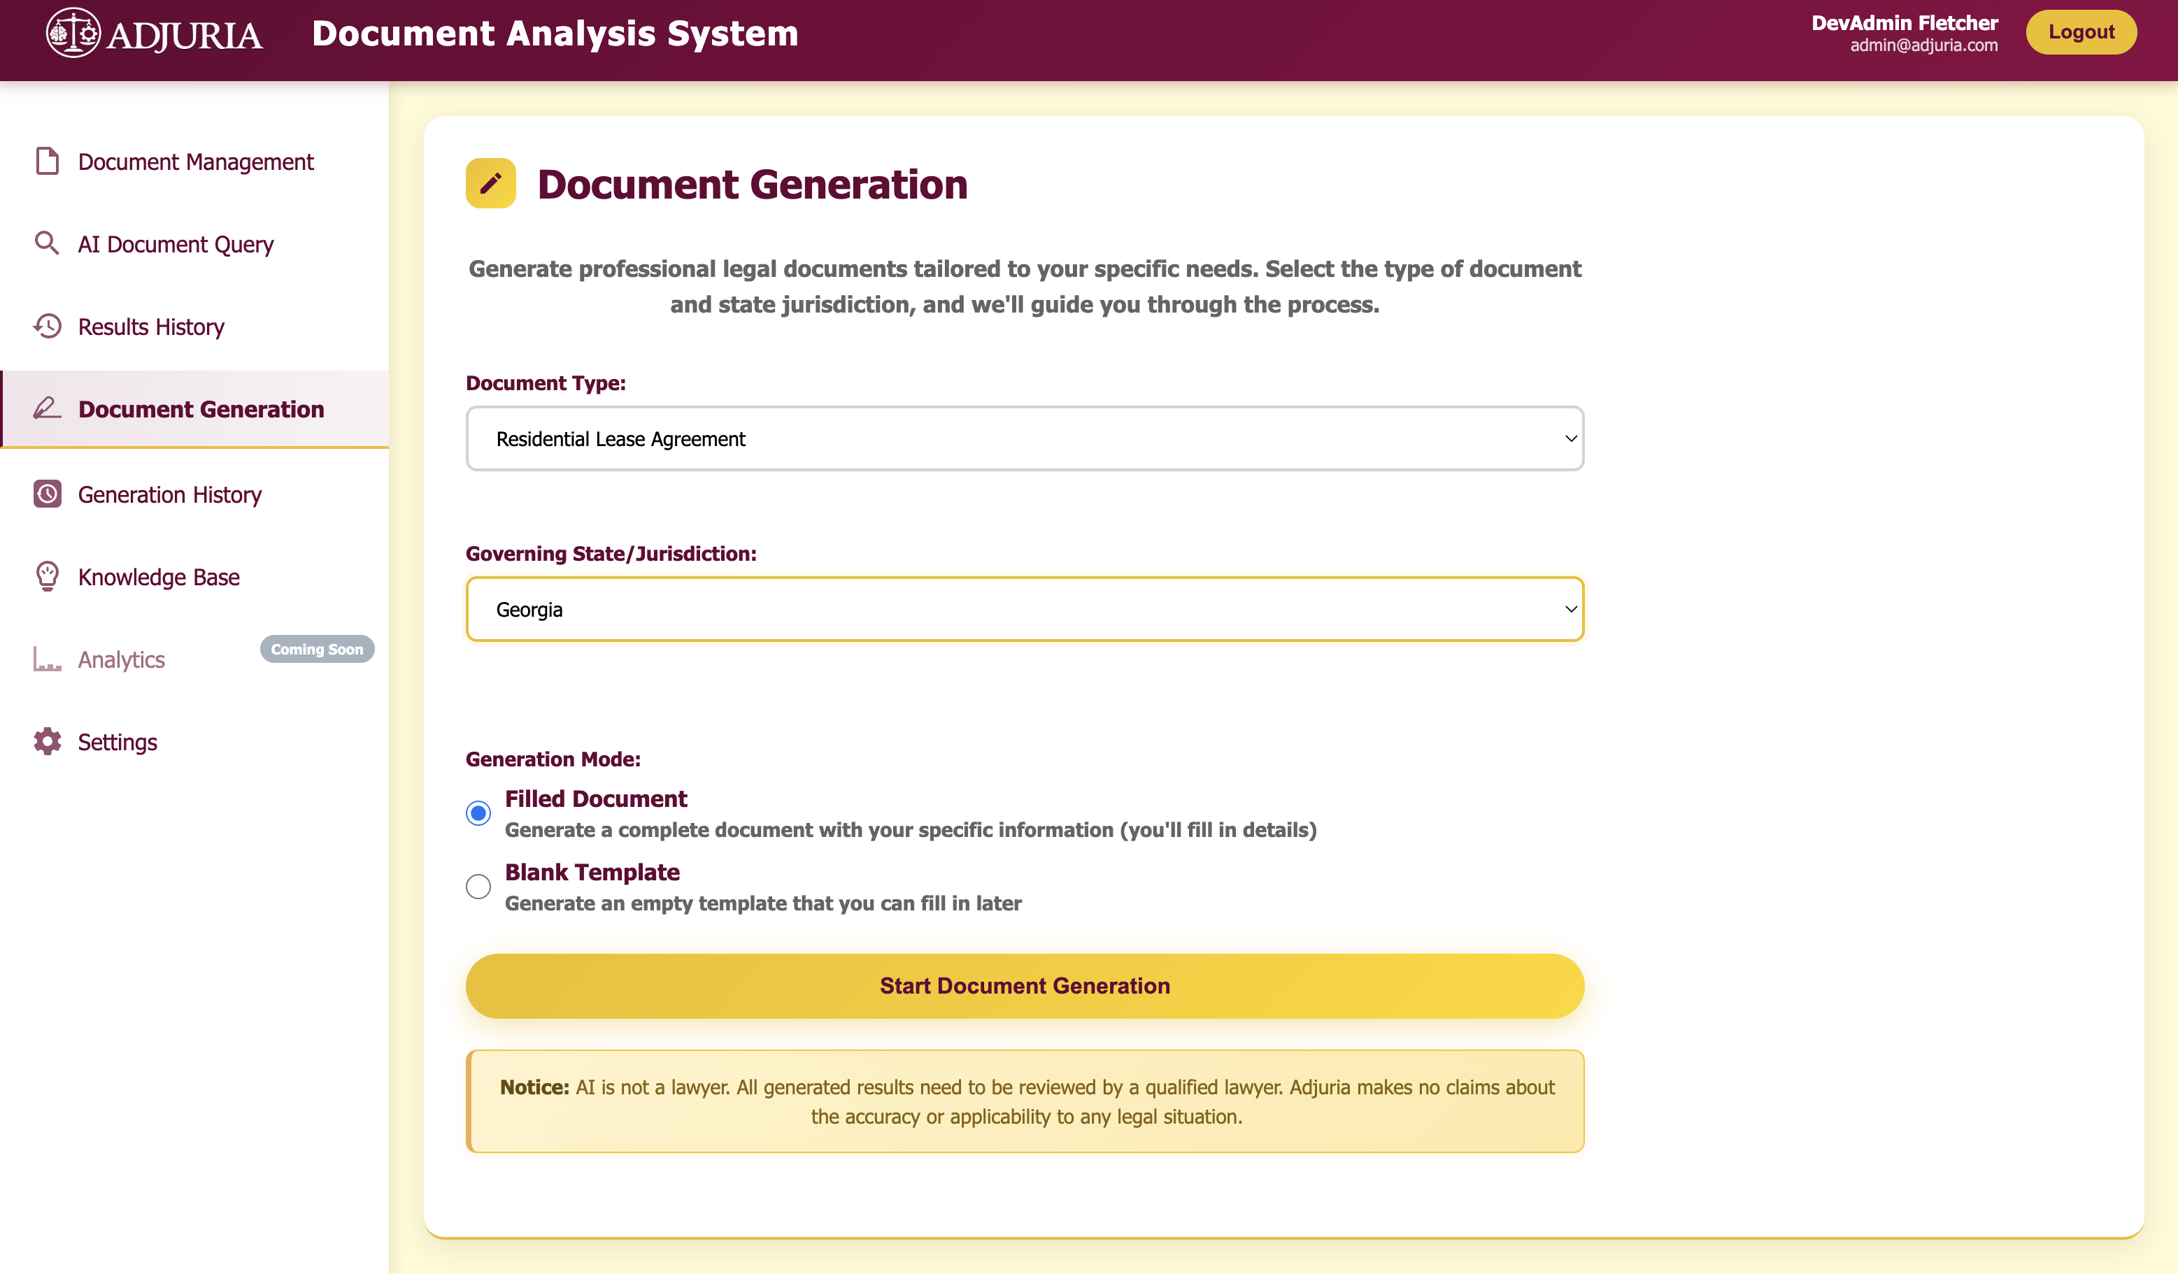Image resolution: width=2178 pixels, height=1274 pixels.
Task: Click the Document Generation pen icon in sidebar
Action: [47, 408]
